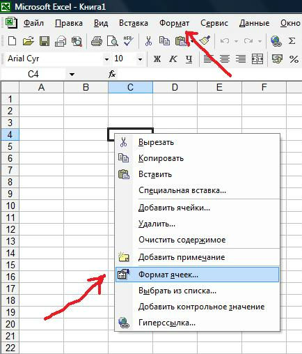The image size is (302, 354).
Task: Toggle bold with Ж button
Action: click(x=157, y=59)
